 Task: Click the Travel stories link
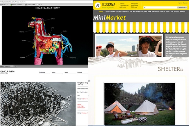point(124,5)
